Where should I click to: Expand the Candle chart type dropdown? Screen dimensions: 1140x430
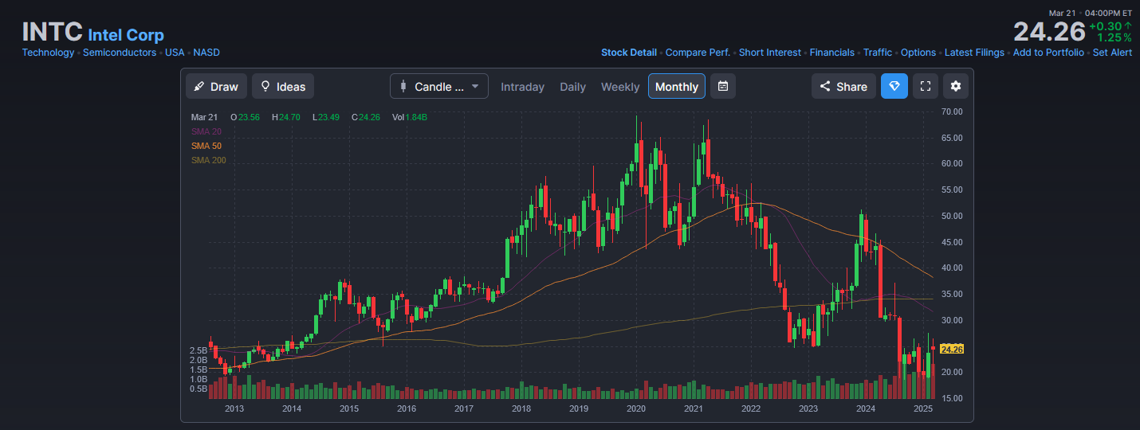point(439,86)
